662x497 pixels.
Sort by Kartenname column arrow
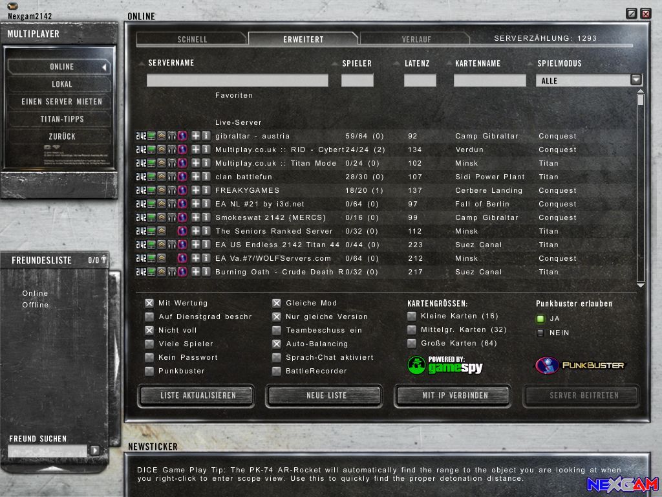(449, 64)
